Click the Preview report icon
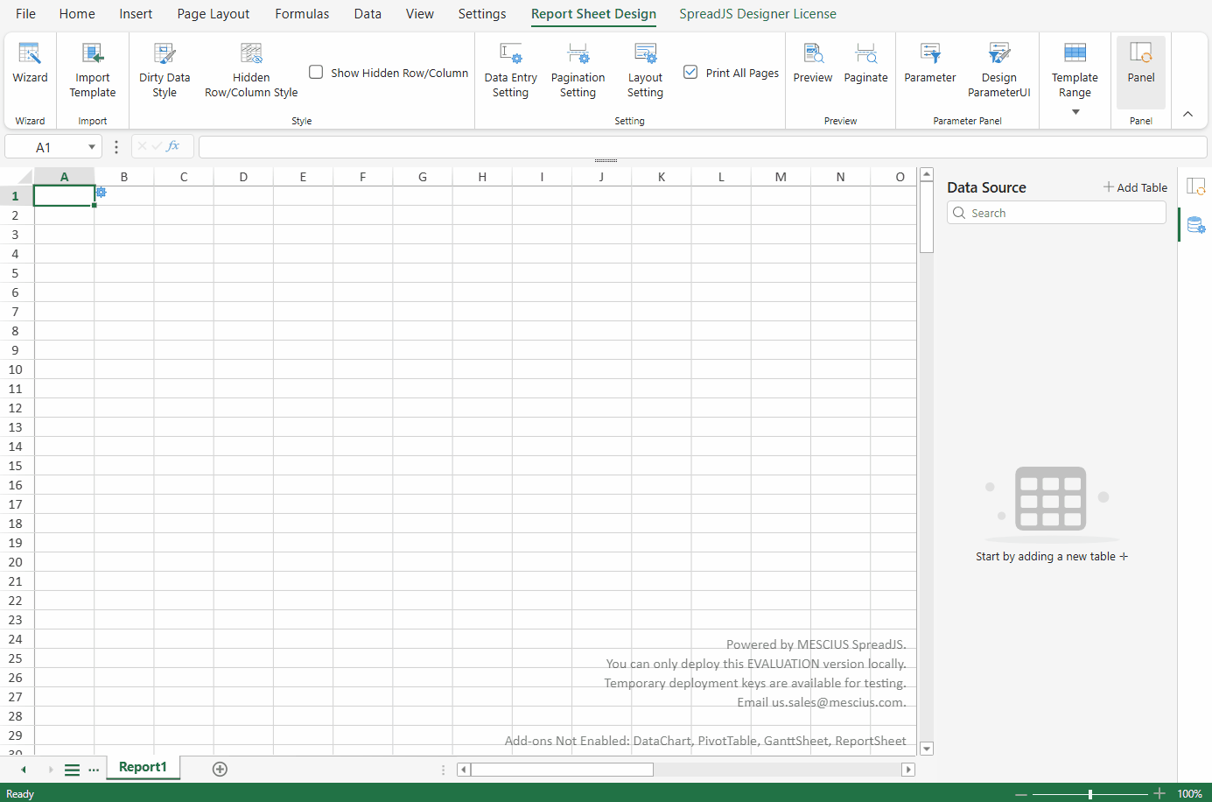1212x802 pixels. 813,53
